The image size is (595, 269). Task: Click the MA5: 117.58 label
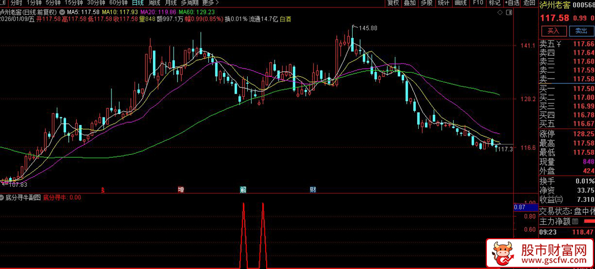pyautogui.click(x=82, y=12)
